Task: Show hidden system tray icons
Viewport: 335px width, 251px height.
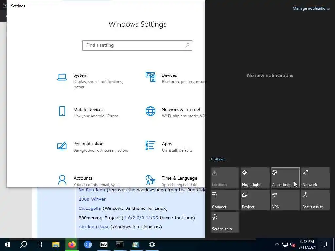Action: 277,244
